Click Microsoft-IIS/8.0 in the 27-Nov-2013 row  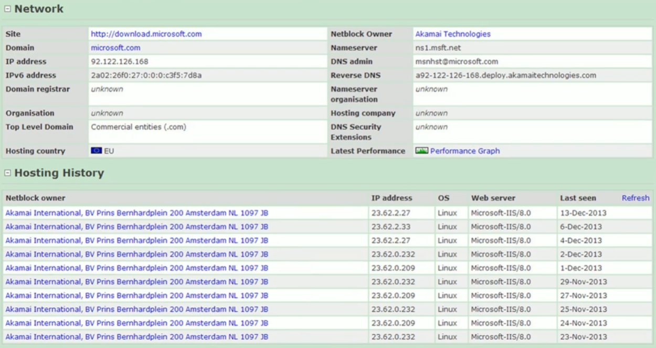click(501, 296)
